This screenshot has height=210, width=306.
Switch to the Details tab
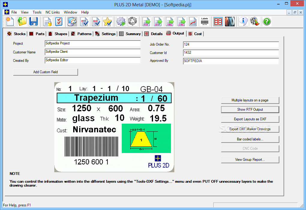point(154,34)
